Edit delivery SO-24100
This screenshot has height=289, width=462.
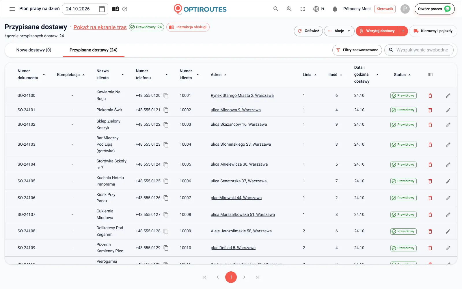[x=448, y=96]
